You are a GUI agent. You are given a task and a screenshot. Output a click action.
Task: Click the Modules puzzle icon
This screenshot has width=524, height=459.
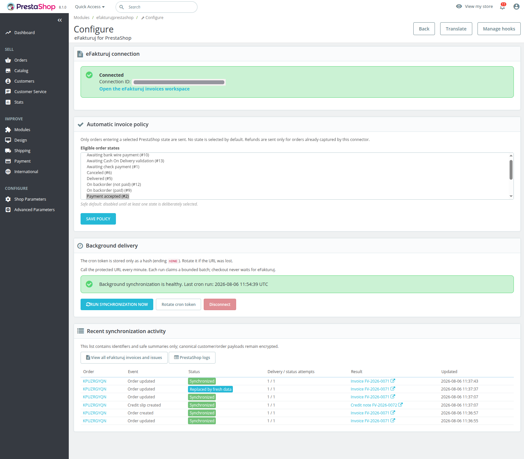click(8, 130)
